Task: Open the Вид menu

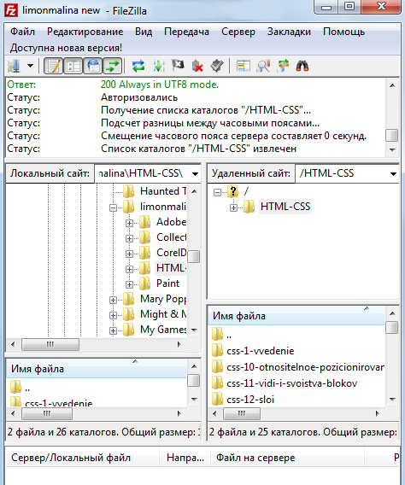Action: 144,32
